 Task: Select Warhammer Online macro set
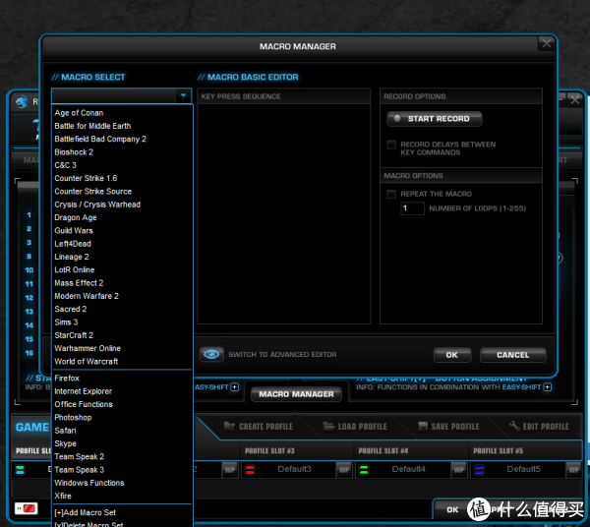(88, 348)
